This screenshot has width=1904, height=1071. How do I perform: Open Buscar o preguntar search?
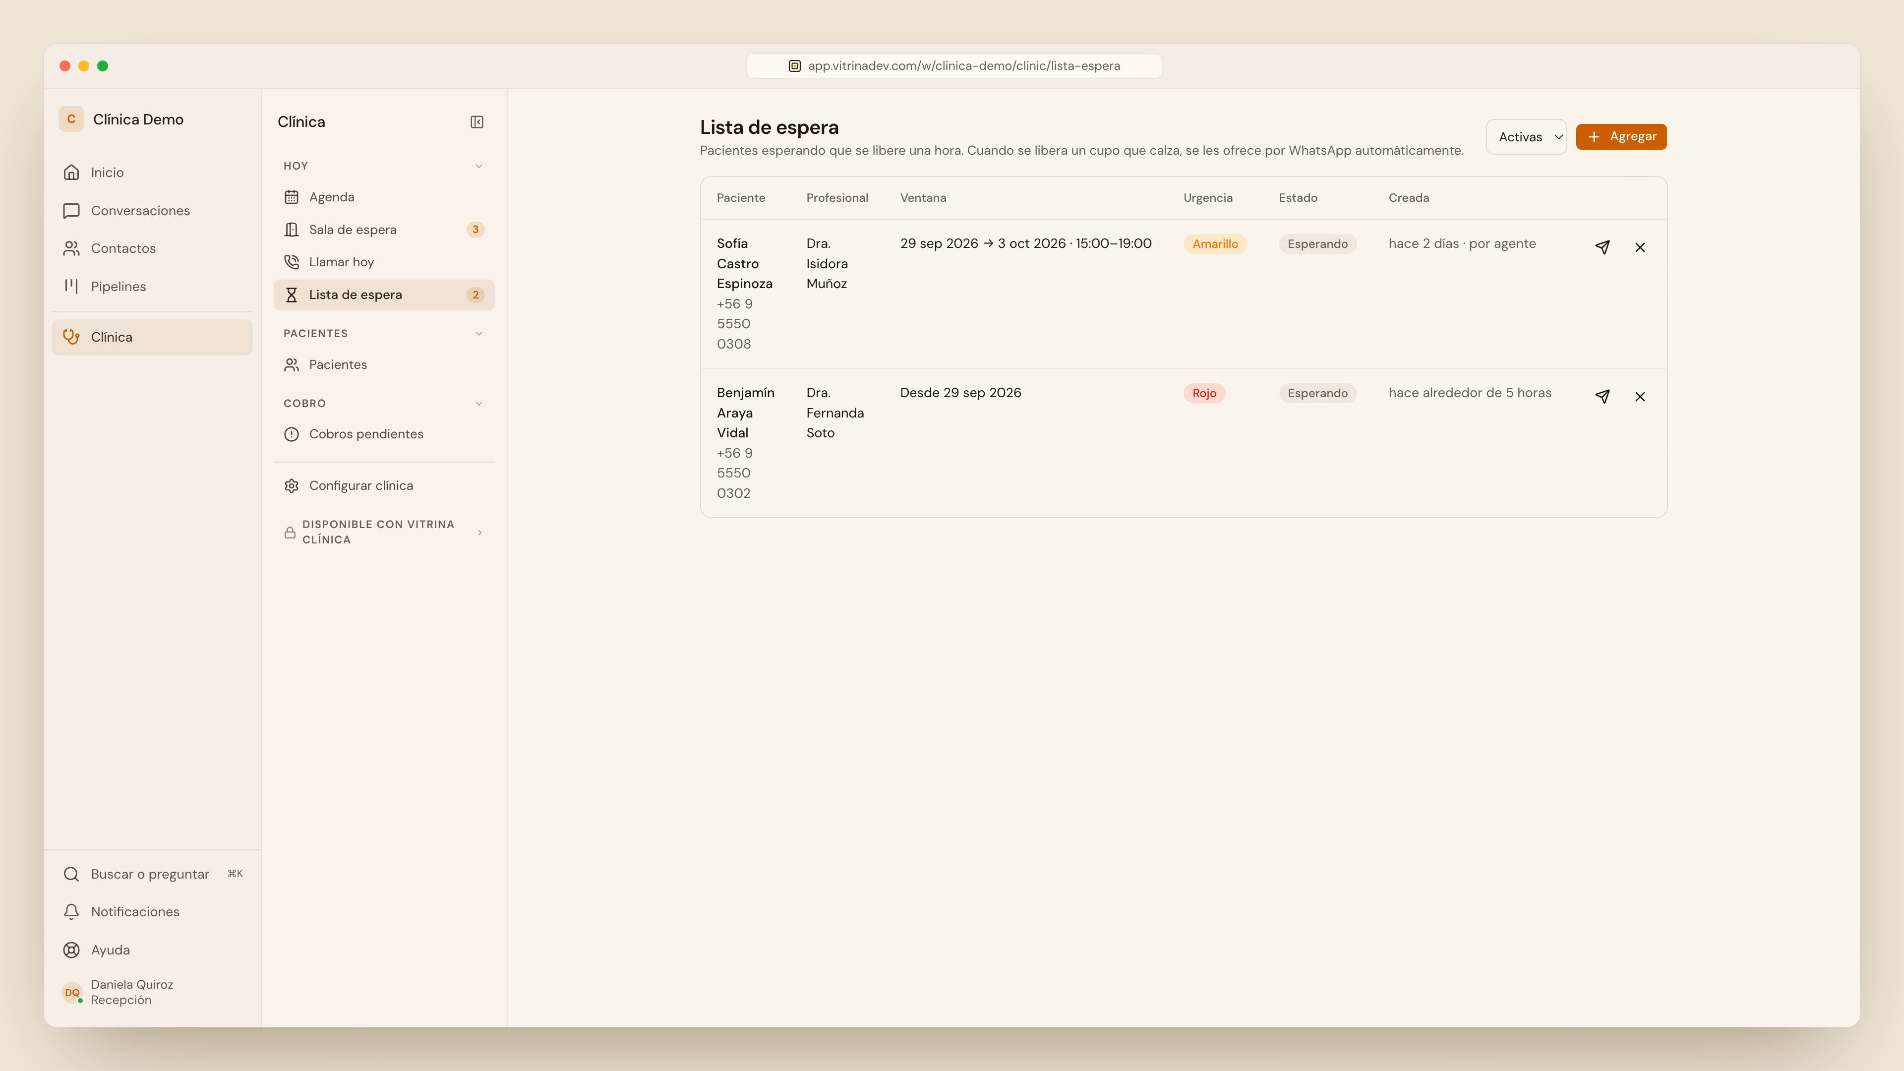pos(152,874)
